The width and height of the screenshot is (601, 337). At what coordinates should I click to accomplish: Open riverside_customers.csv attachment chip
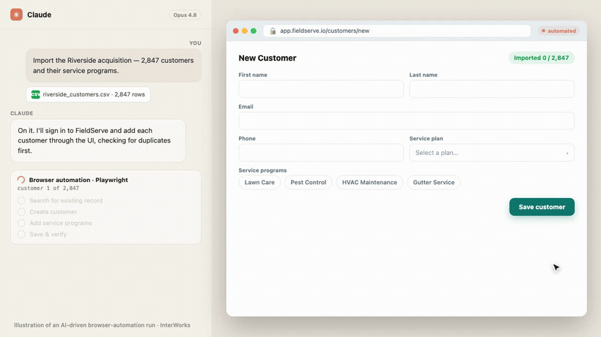88,94
